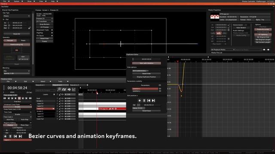Toggle visibility eye for position x
275x154 pixels.
point(160,89)
